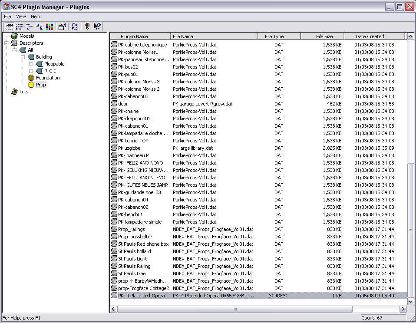416x323 pixels.
Task: Select the PK-guirlande noel 03 row
Action: [x=258, y=192]
